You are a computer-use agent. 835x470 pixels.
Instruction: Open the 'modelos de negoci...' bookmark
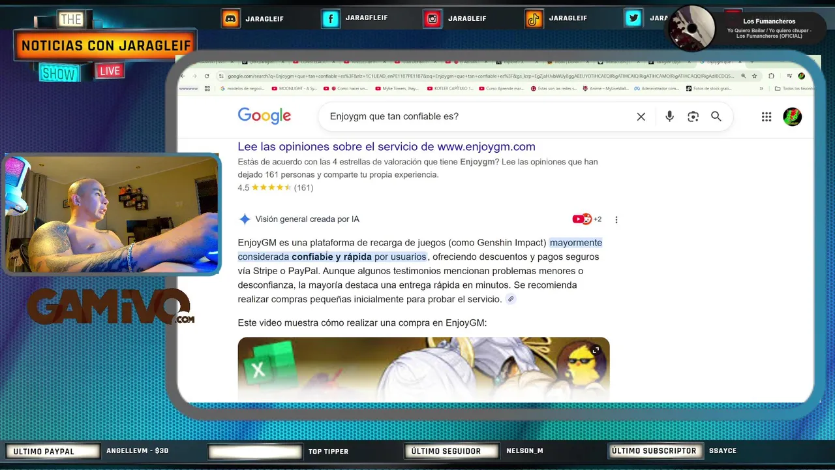click(x=243, y=89)
